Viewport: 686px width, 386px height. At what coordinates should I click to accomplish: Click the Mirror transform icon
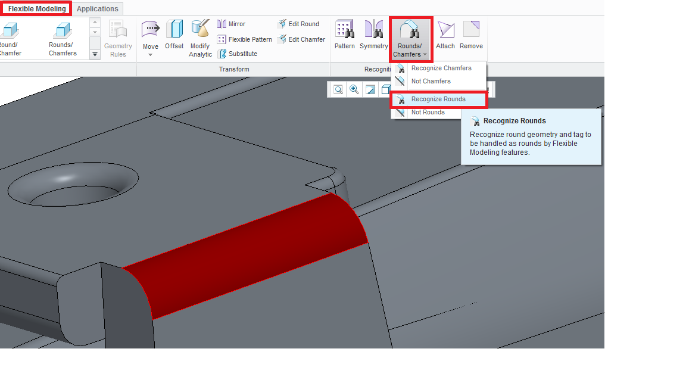(x=231, y=24)
